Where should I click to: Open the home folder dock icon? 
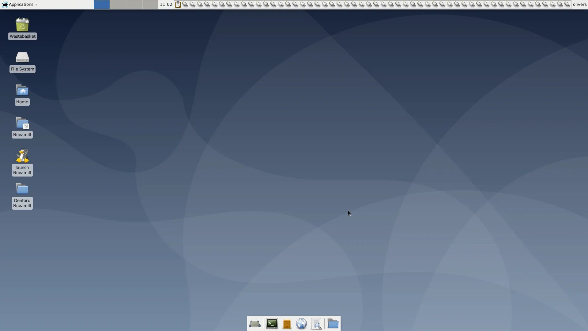(x=333, y=324)
